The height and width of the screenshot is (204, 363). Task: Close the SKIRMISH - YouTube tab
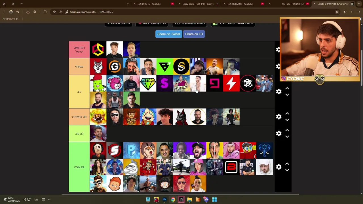tap(225, 4)
